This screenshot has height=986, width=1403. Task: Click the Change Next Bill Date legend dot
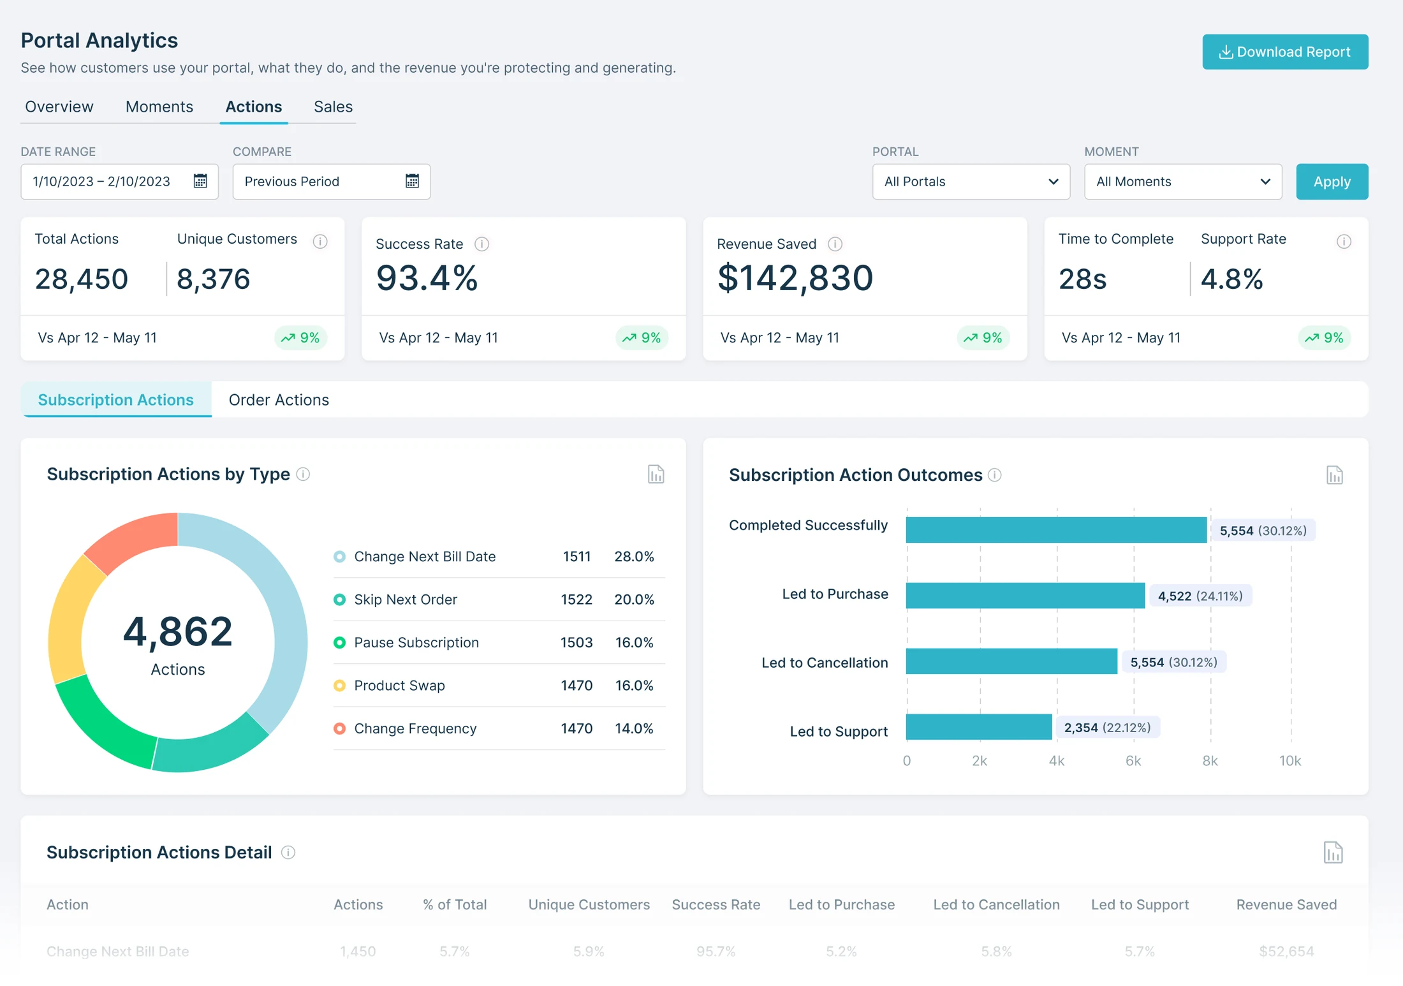[x=339, y=556]
